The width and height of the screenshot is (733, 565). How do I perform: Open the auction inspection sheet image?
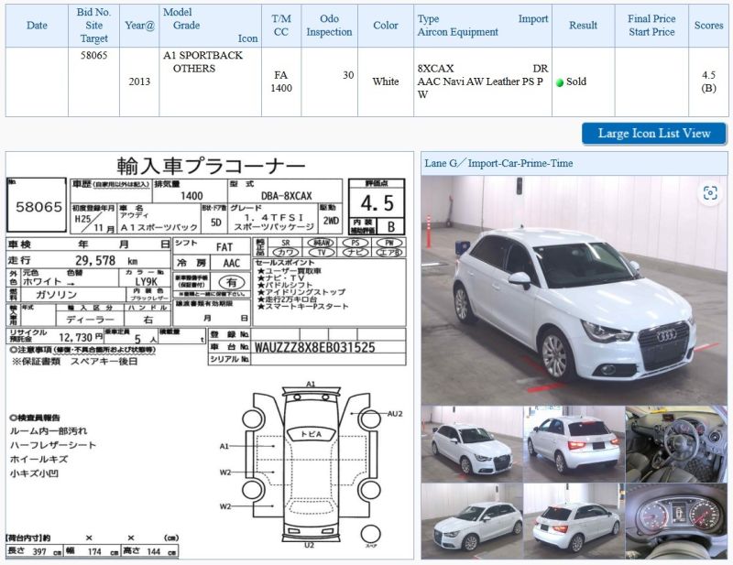[210, 355]
